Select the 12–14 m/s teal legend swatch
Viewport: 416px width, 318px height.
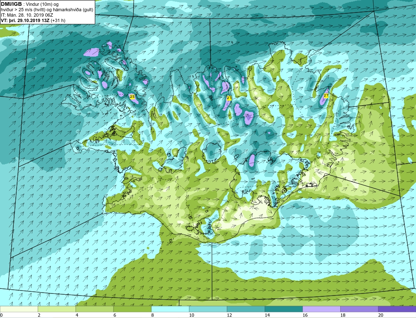(x=246, y=309)
